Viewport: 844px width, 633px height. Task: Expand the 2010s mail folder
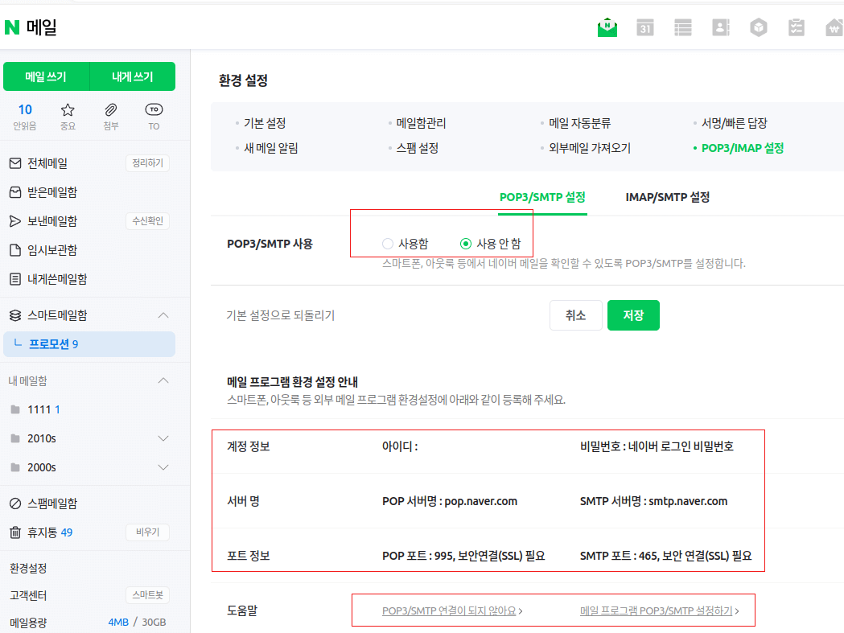(x=163, y=438)
